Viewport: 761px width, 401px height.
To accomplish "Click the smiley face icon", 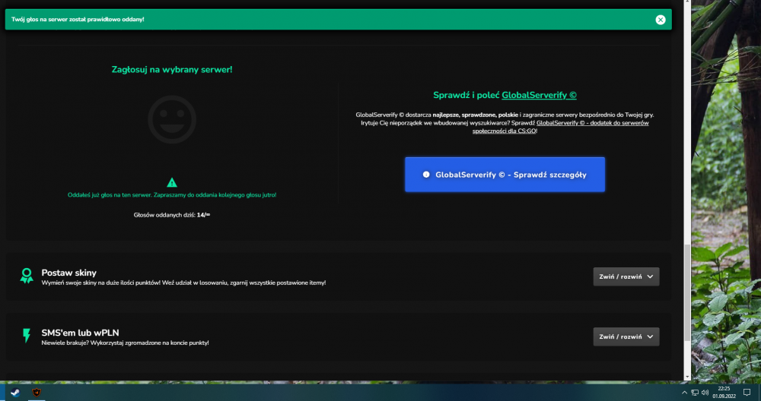I will [172, 119].
